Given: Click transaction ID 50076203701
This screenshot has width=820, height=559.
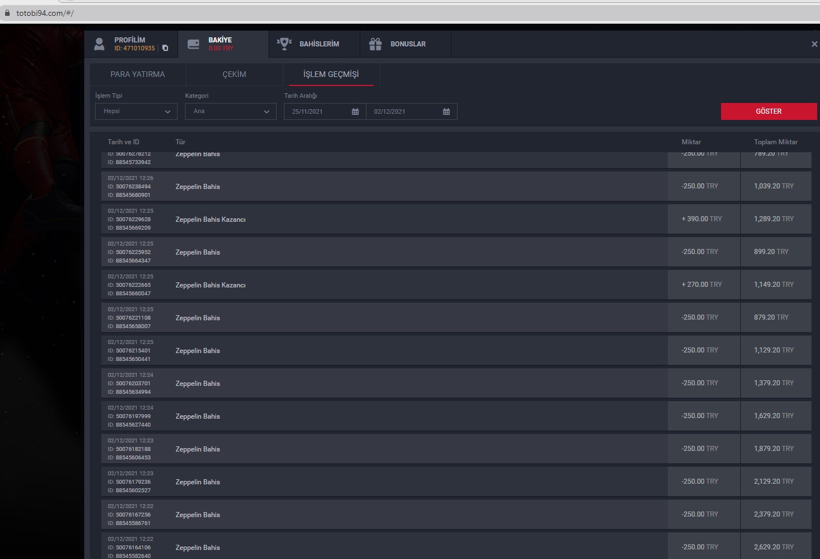Looking at the screenshot, I should click(x=130, y=384).
